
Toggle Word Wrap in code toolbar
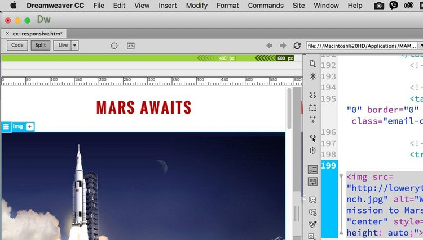pos(313,182)
